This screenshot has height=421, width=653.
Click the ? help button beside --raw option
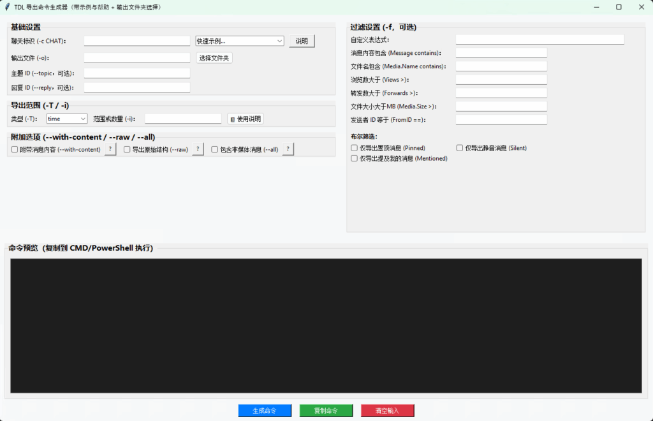click(198, 149)
